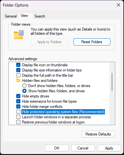Choose Show hidden files, folders, and drives
This screenshot has height=155, width=124.
[x=24, y=91]
